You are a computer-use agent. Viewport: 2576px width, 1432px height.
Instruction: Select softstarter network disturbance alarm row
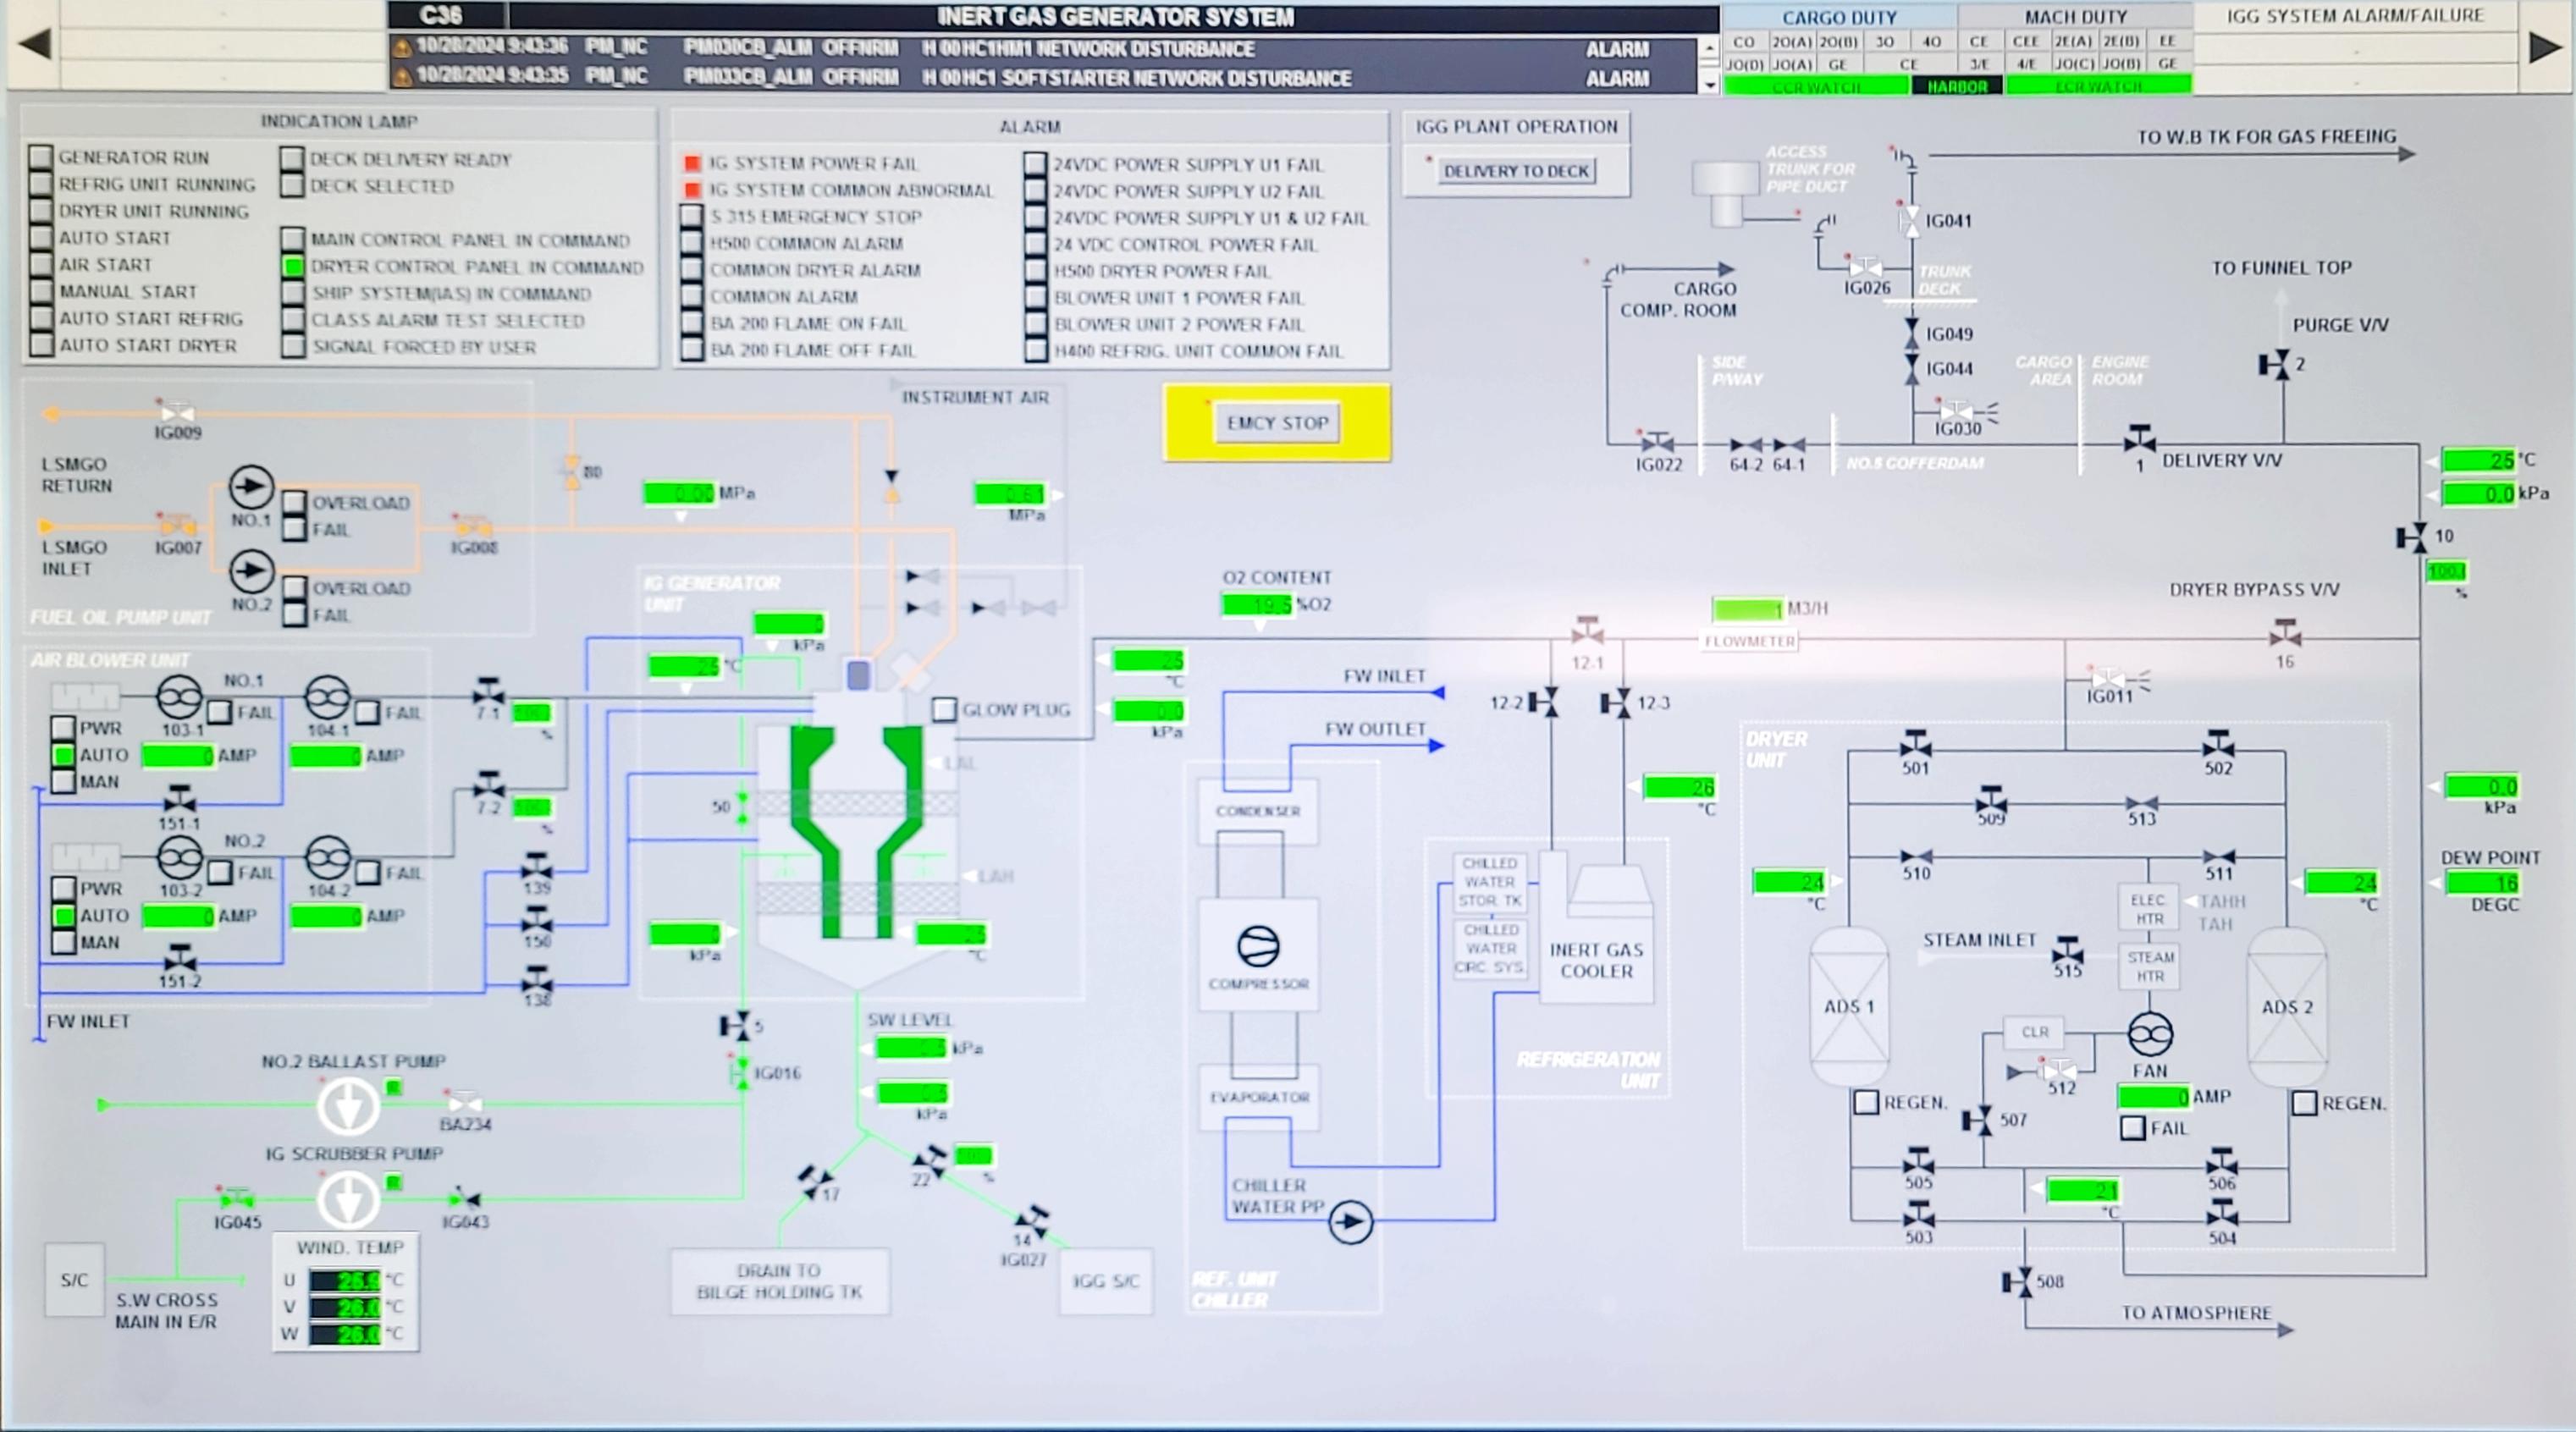click(1043, 77)
